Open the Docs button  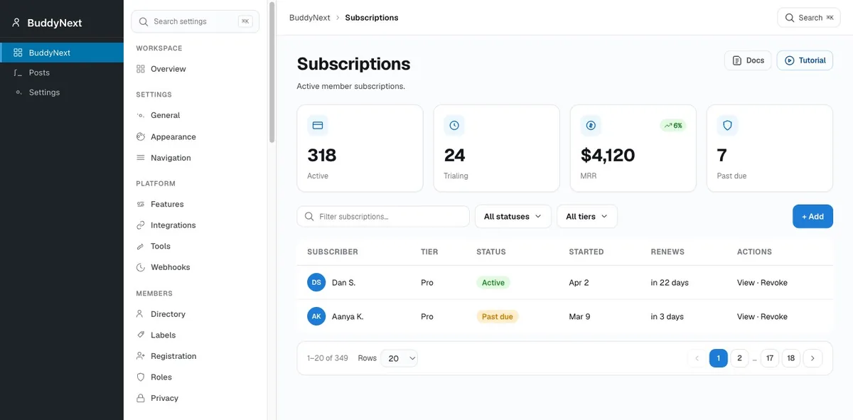(x=748, y=60)
